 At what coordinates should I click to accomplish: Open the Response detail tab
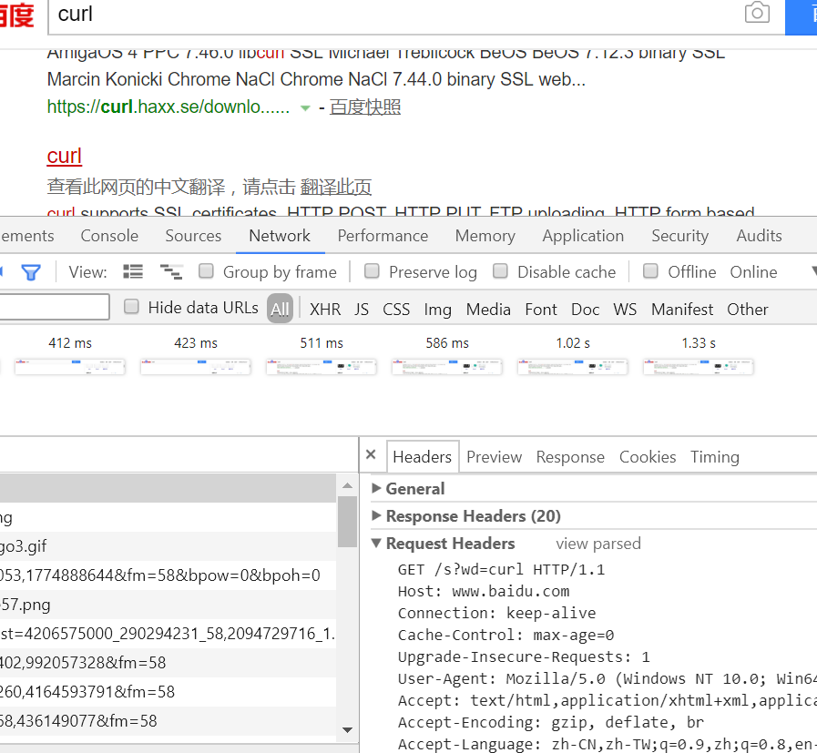coord(570,457)
